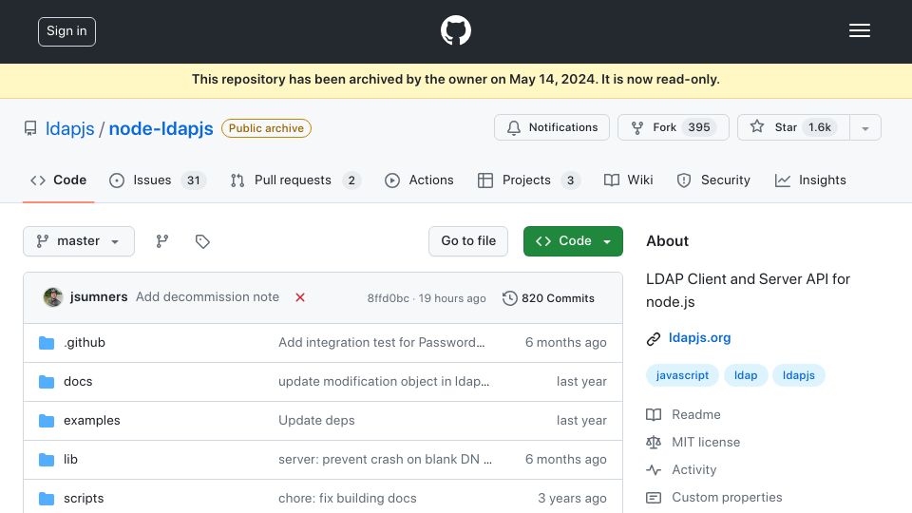912x513 pixels.
Task: Open the .github folder
Action: tap(85, 343)
